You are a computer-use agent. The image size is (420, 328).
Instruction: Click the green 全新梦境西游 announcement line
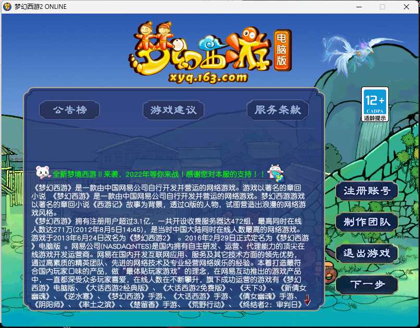158,175
